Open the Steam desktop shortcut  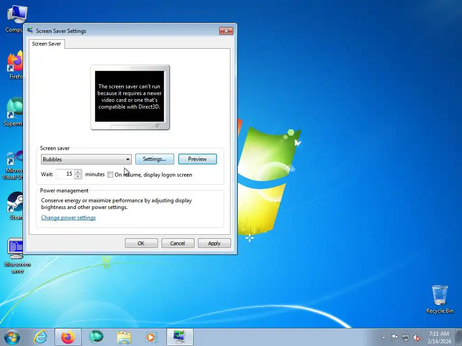tap(15, 206)
